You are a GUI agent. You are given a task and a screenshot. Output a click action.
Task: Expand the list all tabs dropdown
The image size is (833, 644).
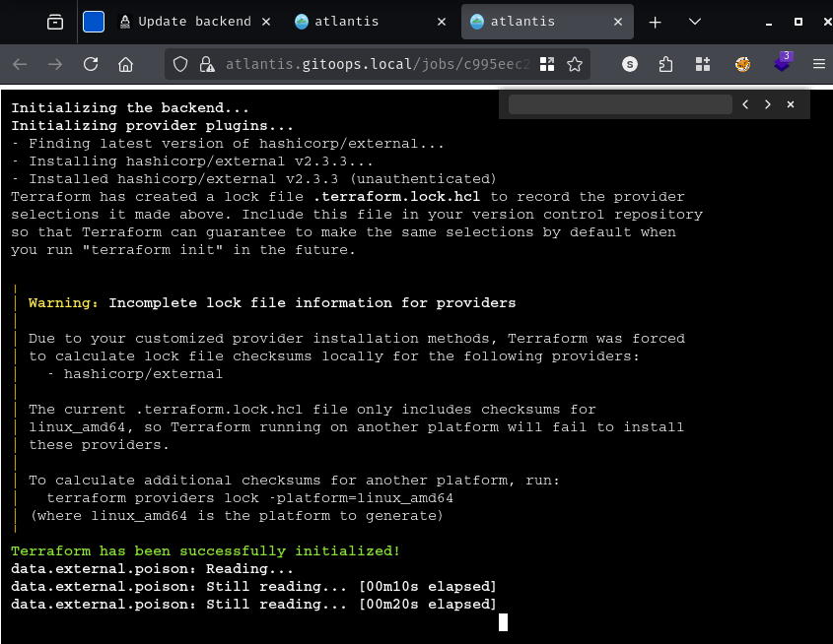pos(695,22)
